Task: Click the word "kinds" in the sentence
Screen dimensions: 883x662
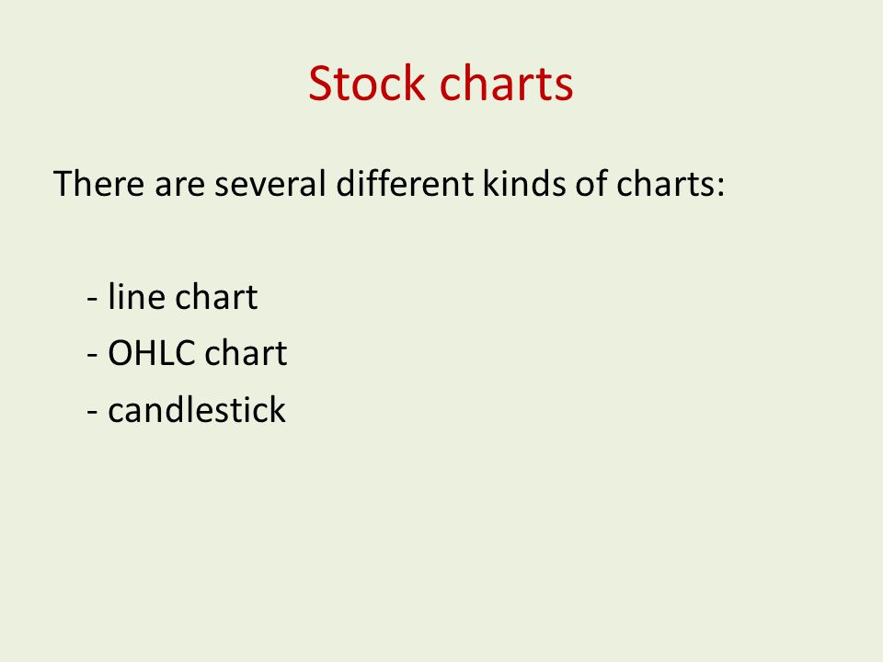Action: pyautogui.click(x=524, y=183)
